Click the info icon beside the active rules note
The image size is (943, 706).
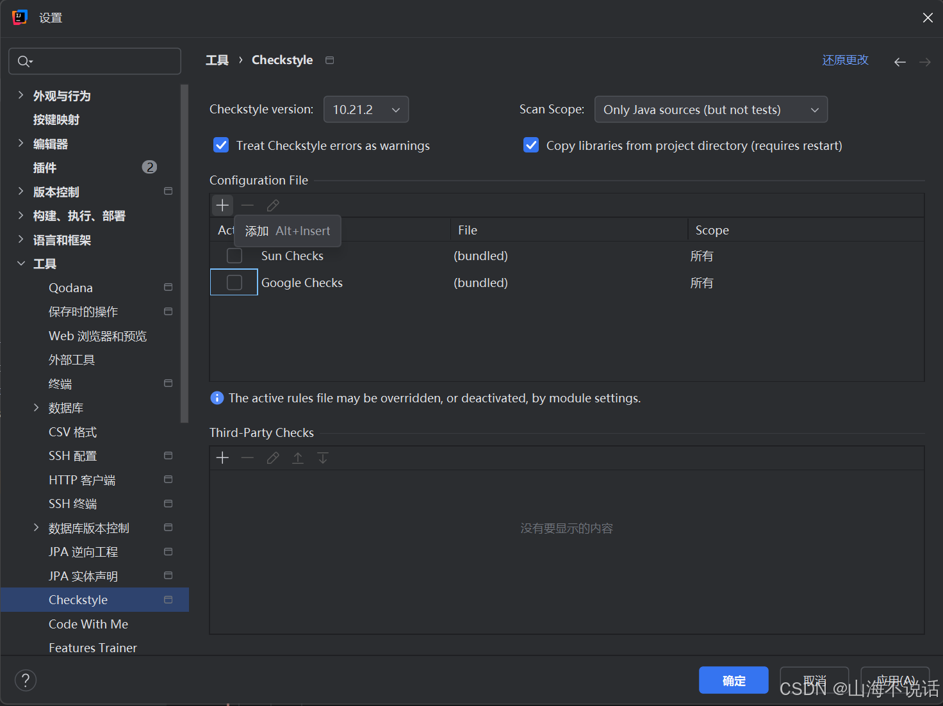coord(217,398)
